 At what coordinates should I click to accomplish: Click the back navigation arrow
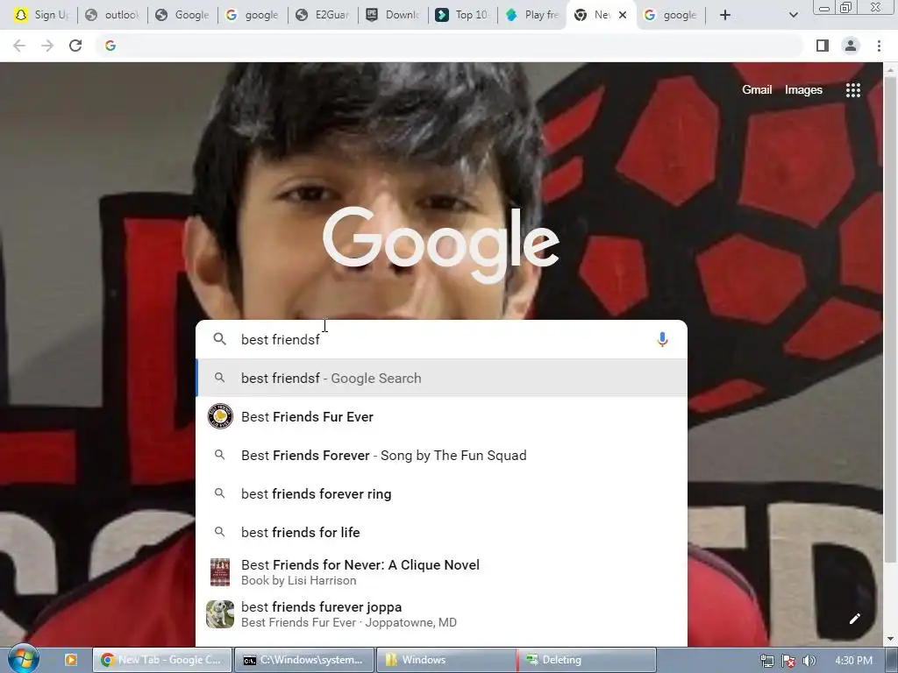pos(19,46)
